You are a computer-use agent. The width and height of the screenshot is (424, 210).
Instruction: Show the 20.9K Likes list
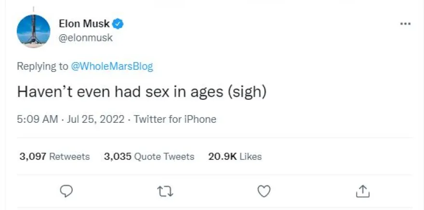235,157
